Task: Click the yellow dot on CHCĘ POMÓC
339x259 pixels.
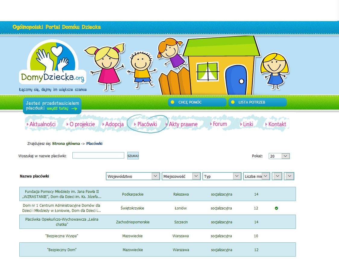Action: click(172, 102)
